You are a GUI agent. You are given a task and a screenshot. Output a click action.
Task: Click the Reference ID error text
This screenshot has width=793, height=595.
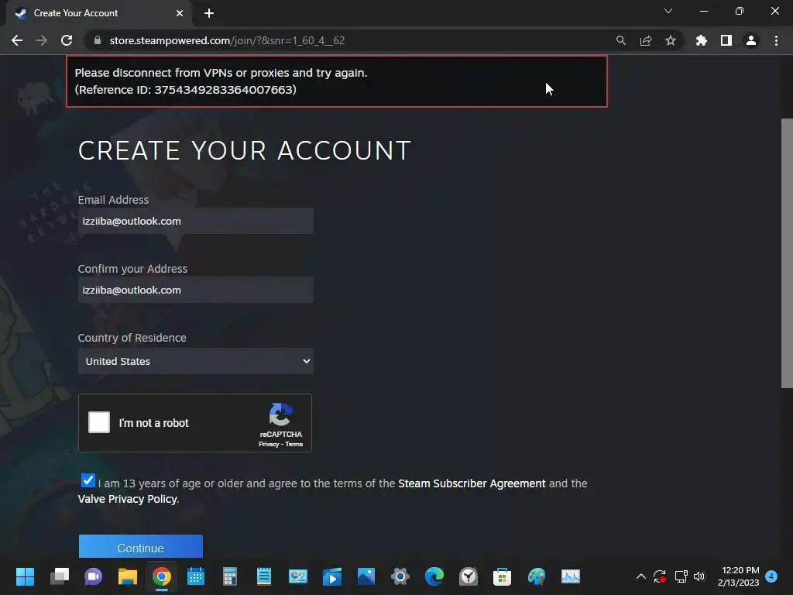click(186, 90)
